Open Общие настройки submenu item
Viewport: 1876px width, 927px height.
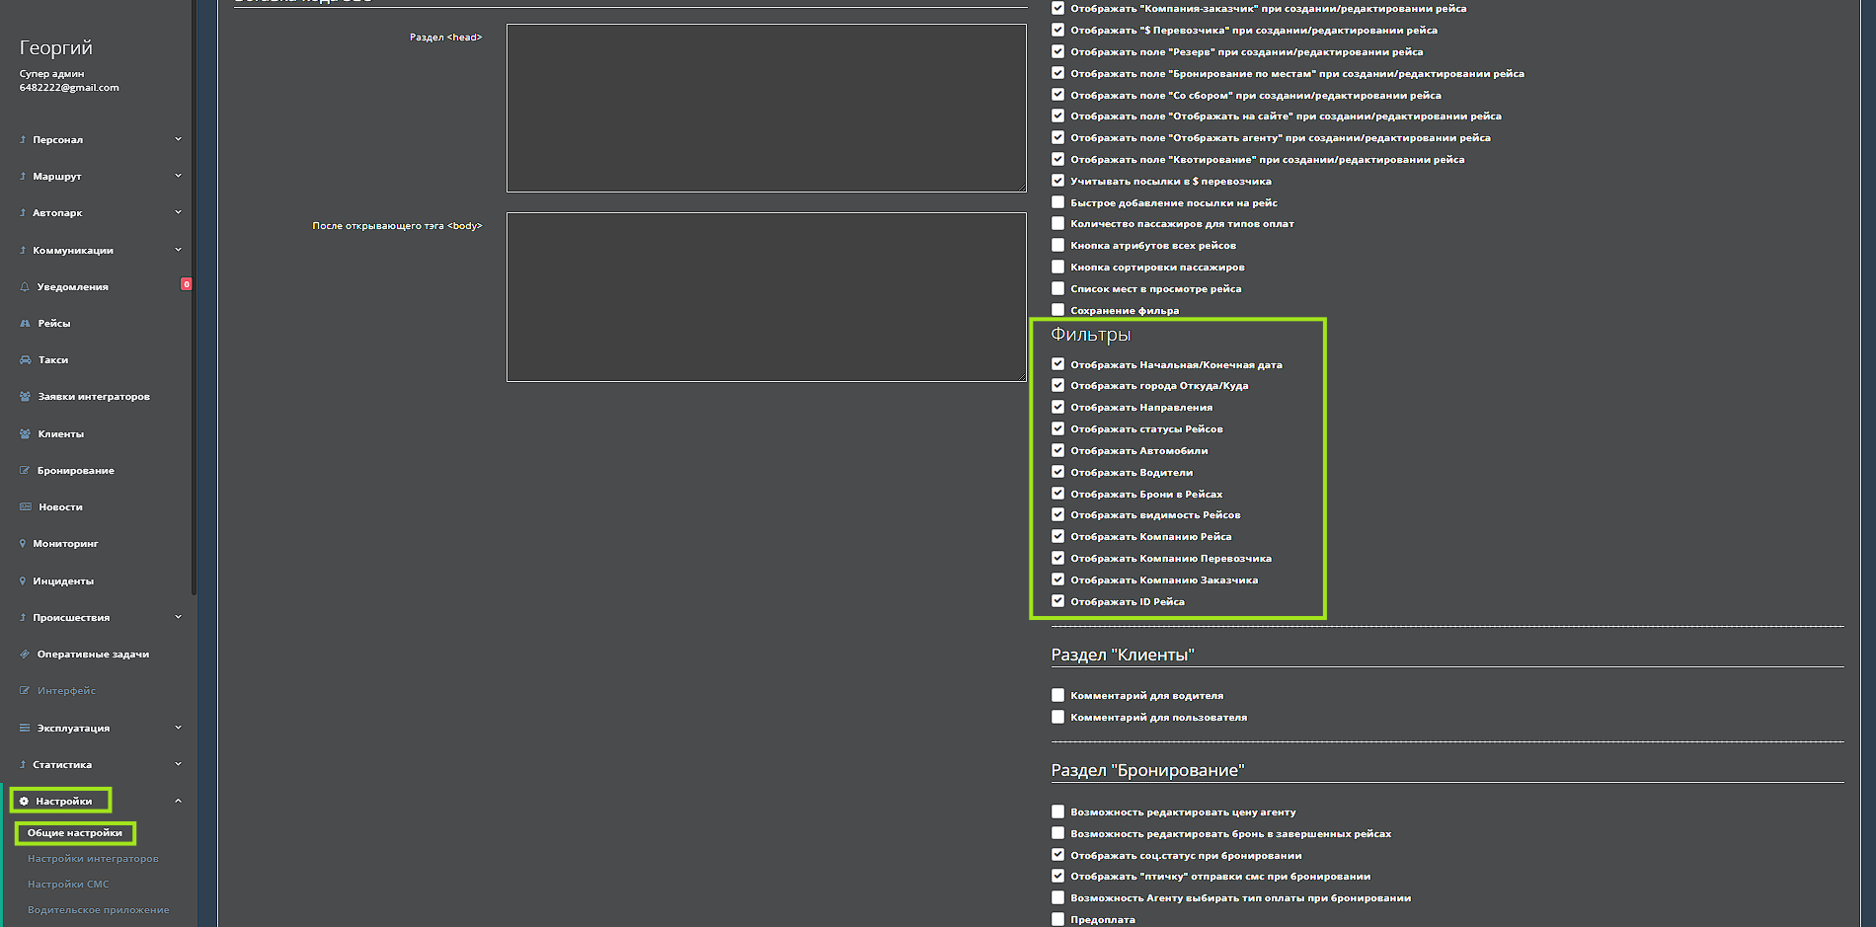click(x=75, y=833)
